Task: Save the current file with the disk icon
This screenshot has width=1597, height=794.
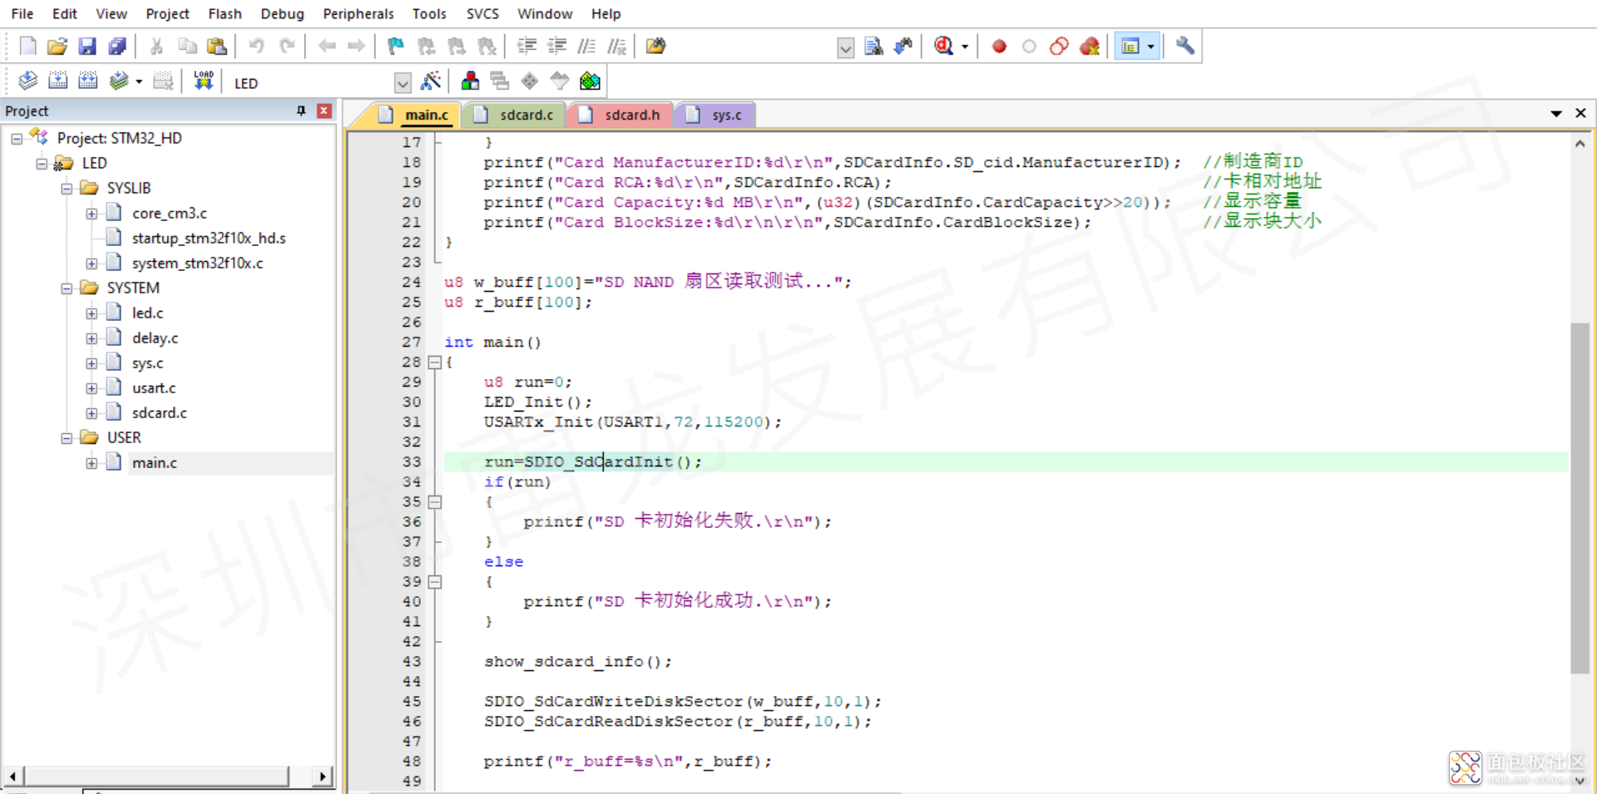Action: [x=87, y=47]
